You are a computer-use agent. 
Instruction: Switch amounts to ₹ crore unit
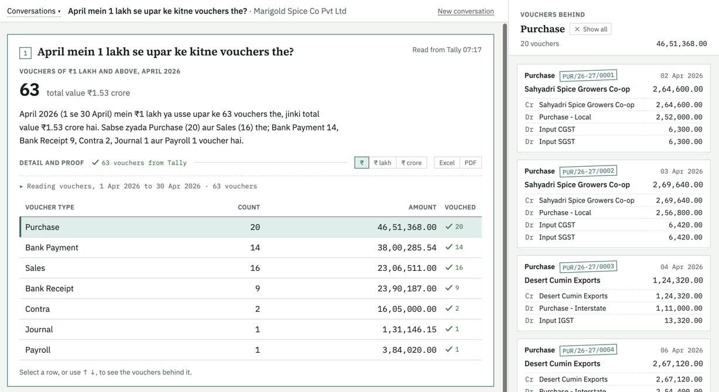[x=412, y=163]
